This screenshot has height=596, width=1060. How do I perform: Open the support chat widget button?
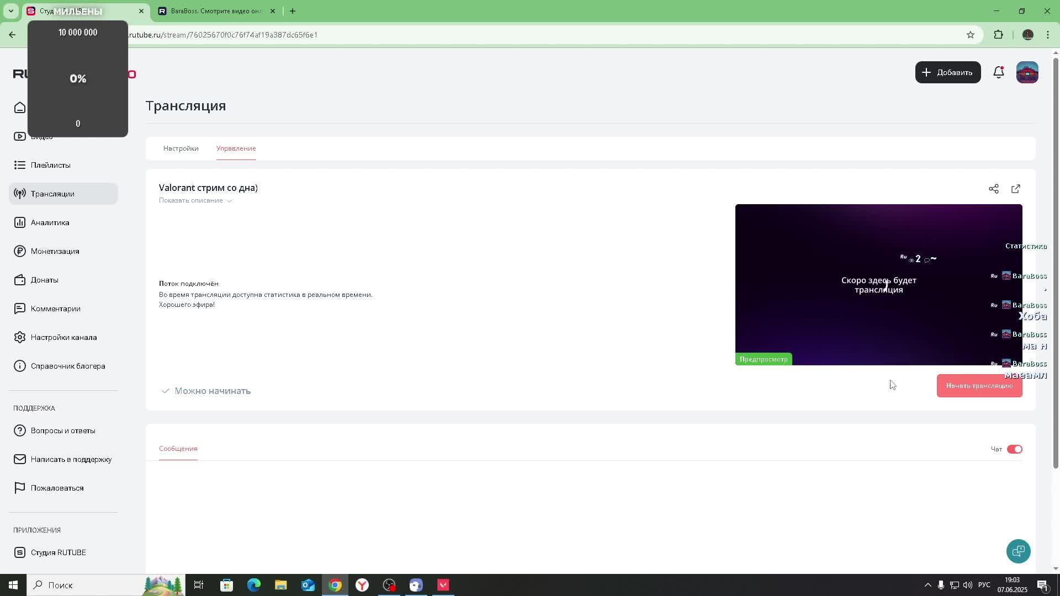1019,551
